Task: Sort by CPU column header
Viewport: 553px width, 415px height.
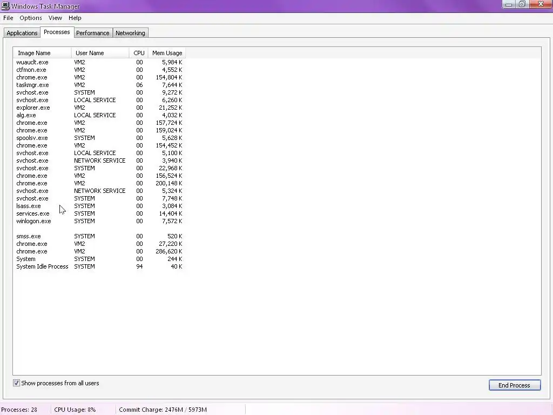Action: (139, 53)
